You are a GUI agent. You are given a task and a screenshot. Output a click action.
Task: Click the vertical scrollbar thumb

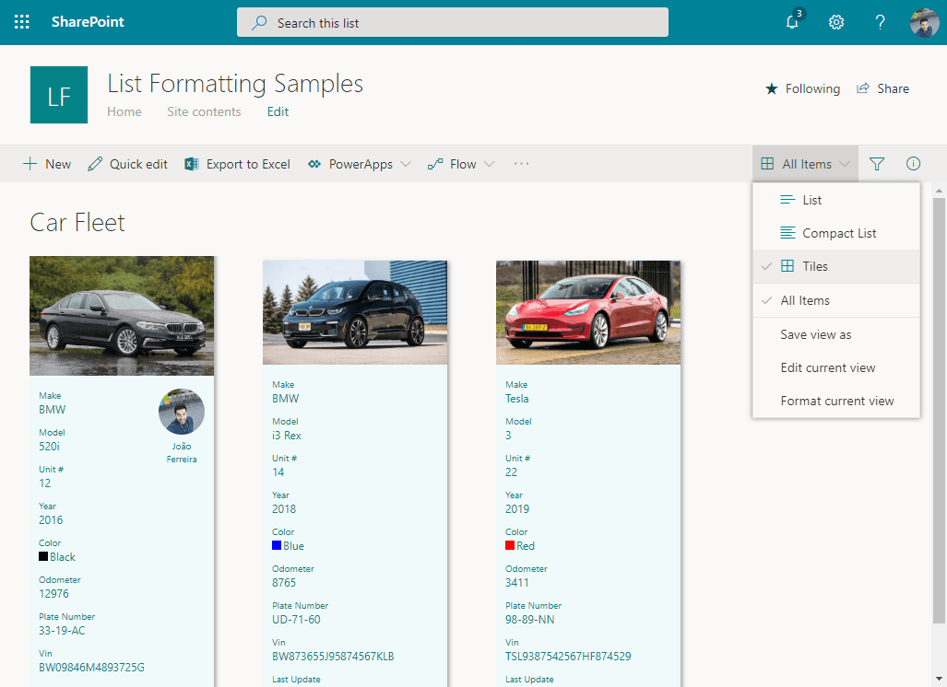point(939,410)
